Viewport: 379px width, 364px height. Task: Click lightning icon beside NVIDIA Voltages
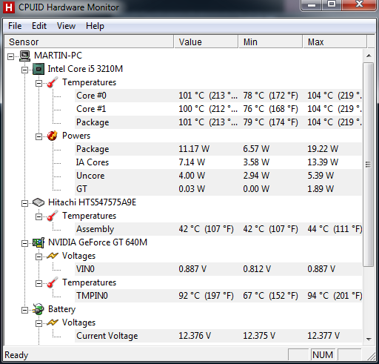click(53, 256)
